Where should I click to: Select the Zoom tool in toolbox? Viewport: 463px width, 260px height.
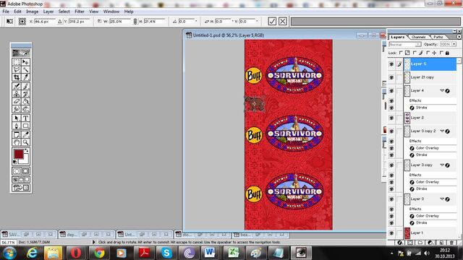click(26, 142)
